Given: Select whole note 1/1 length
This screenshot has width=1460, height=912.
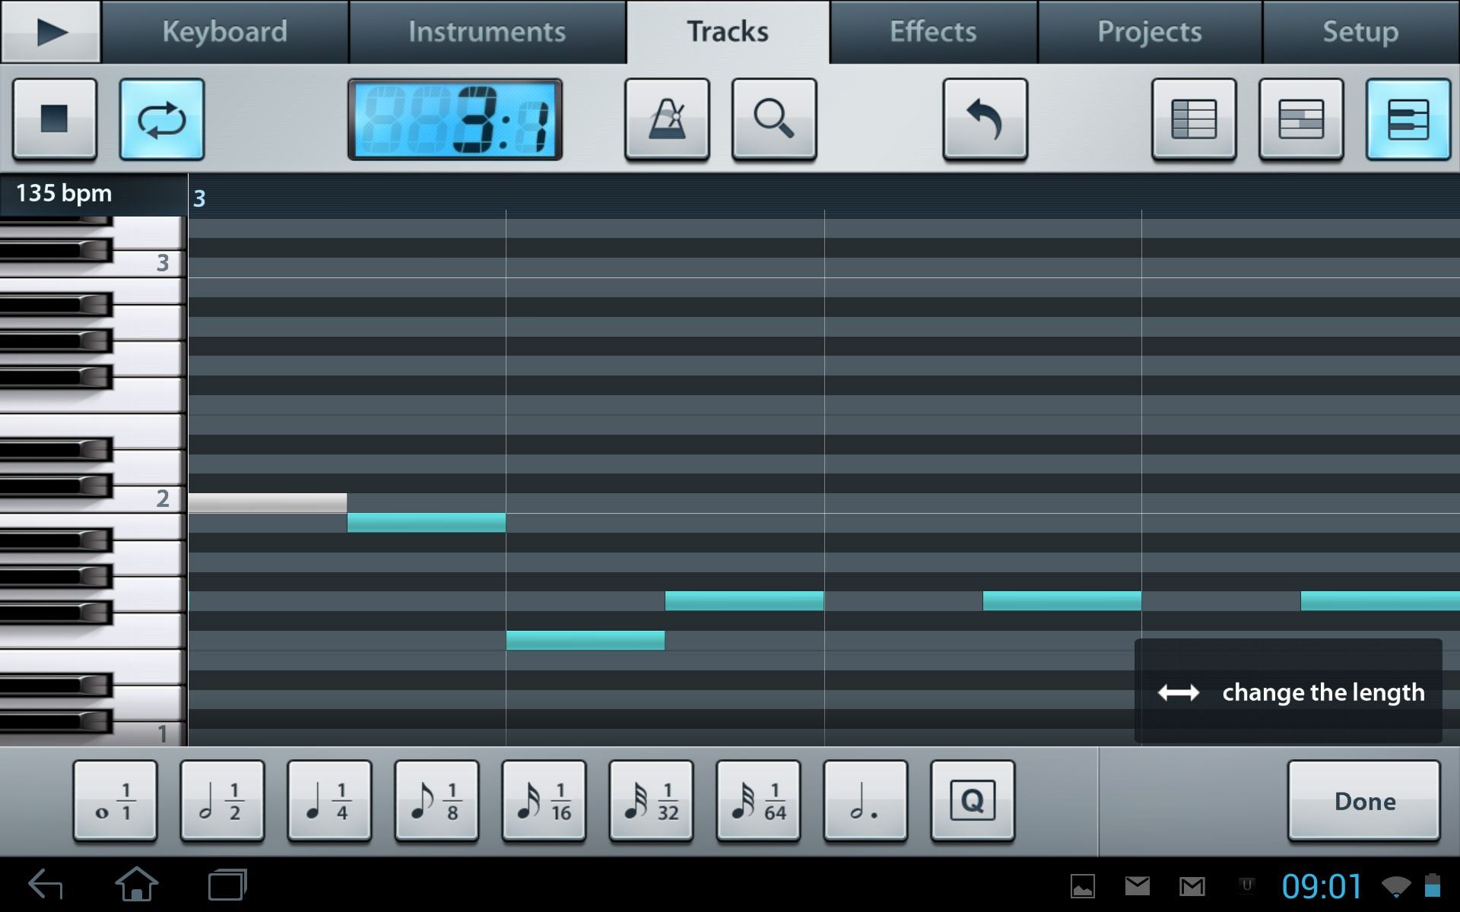Looking at the screenshot, I should click(115, 801).
